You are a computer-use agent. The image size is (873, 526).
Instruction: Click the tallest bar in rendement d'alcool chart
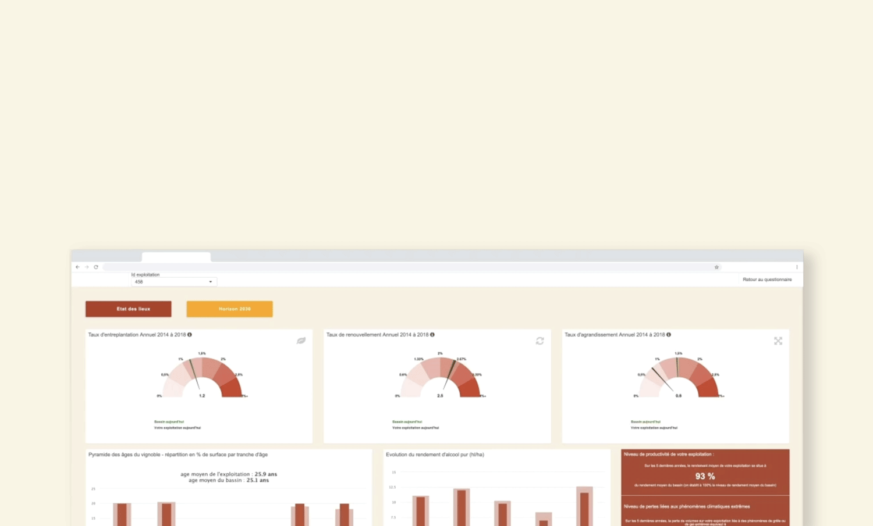(584, 506)
